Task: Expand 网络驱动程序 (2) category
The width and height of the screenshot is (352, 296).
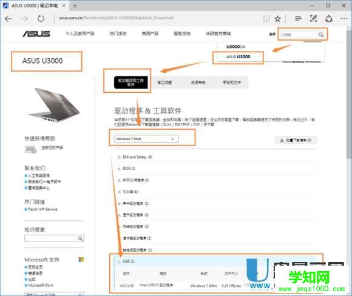Action: tap(134, 227)
